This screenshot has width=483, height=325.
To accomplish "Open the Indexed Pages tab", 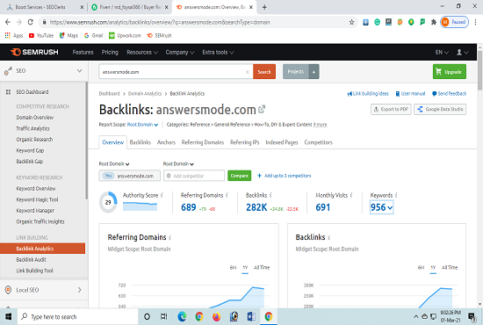I will pyautogui.click(x=282, y=142).
